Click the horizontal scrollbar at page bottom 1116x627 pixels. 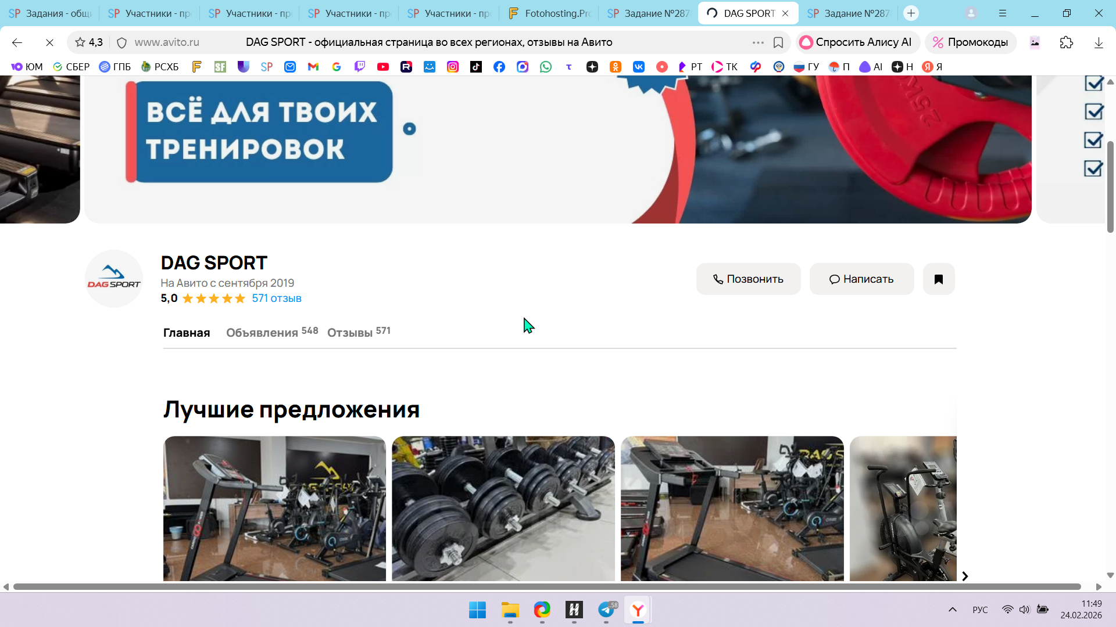coord(546,587)
